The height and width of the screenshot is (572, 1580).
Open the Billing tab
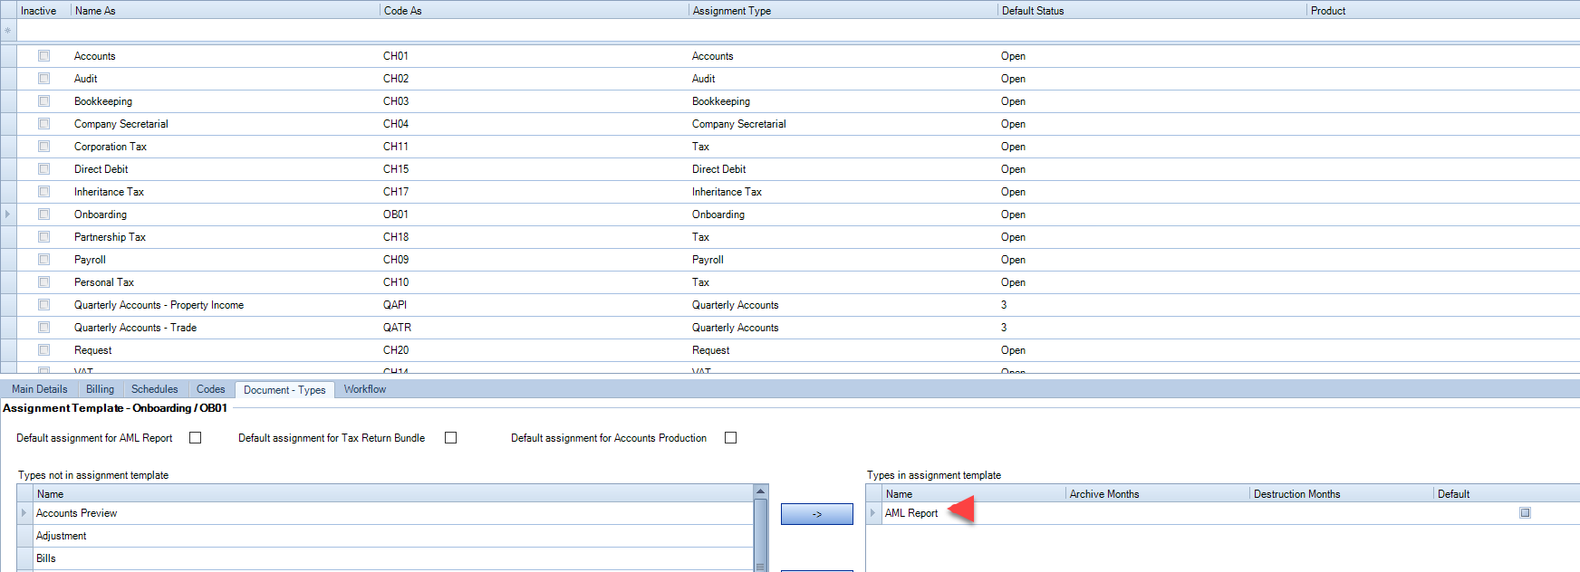click(100, 389)
